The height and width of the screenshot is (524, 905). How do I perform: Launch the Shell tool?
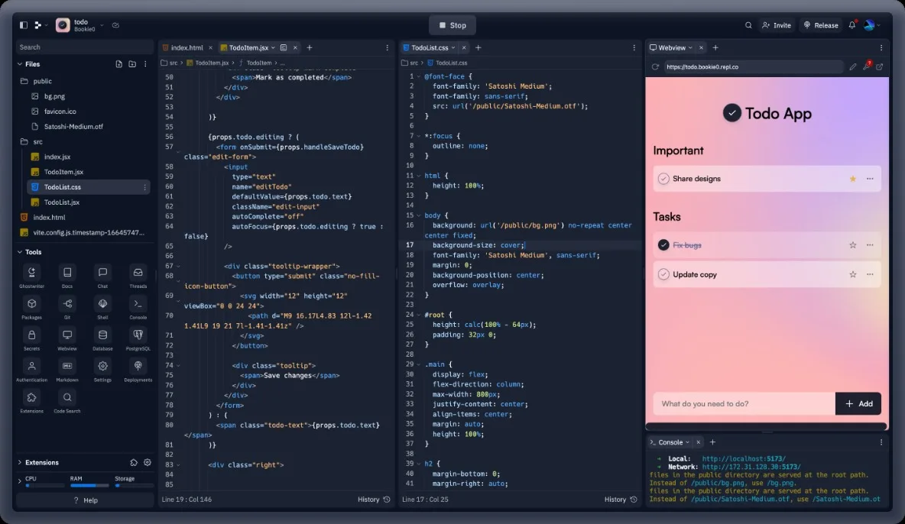click(x=102, y=304)
